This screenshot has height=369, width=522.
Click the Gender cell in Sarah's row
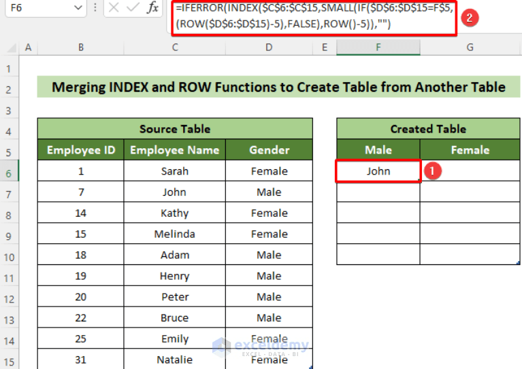[x=269, y=171]
